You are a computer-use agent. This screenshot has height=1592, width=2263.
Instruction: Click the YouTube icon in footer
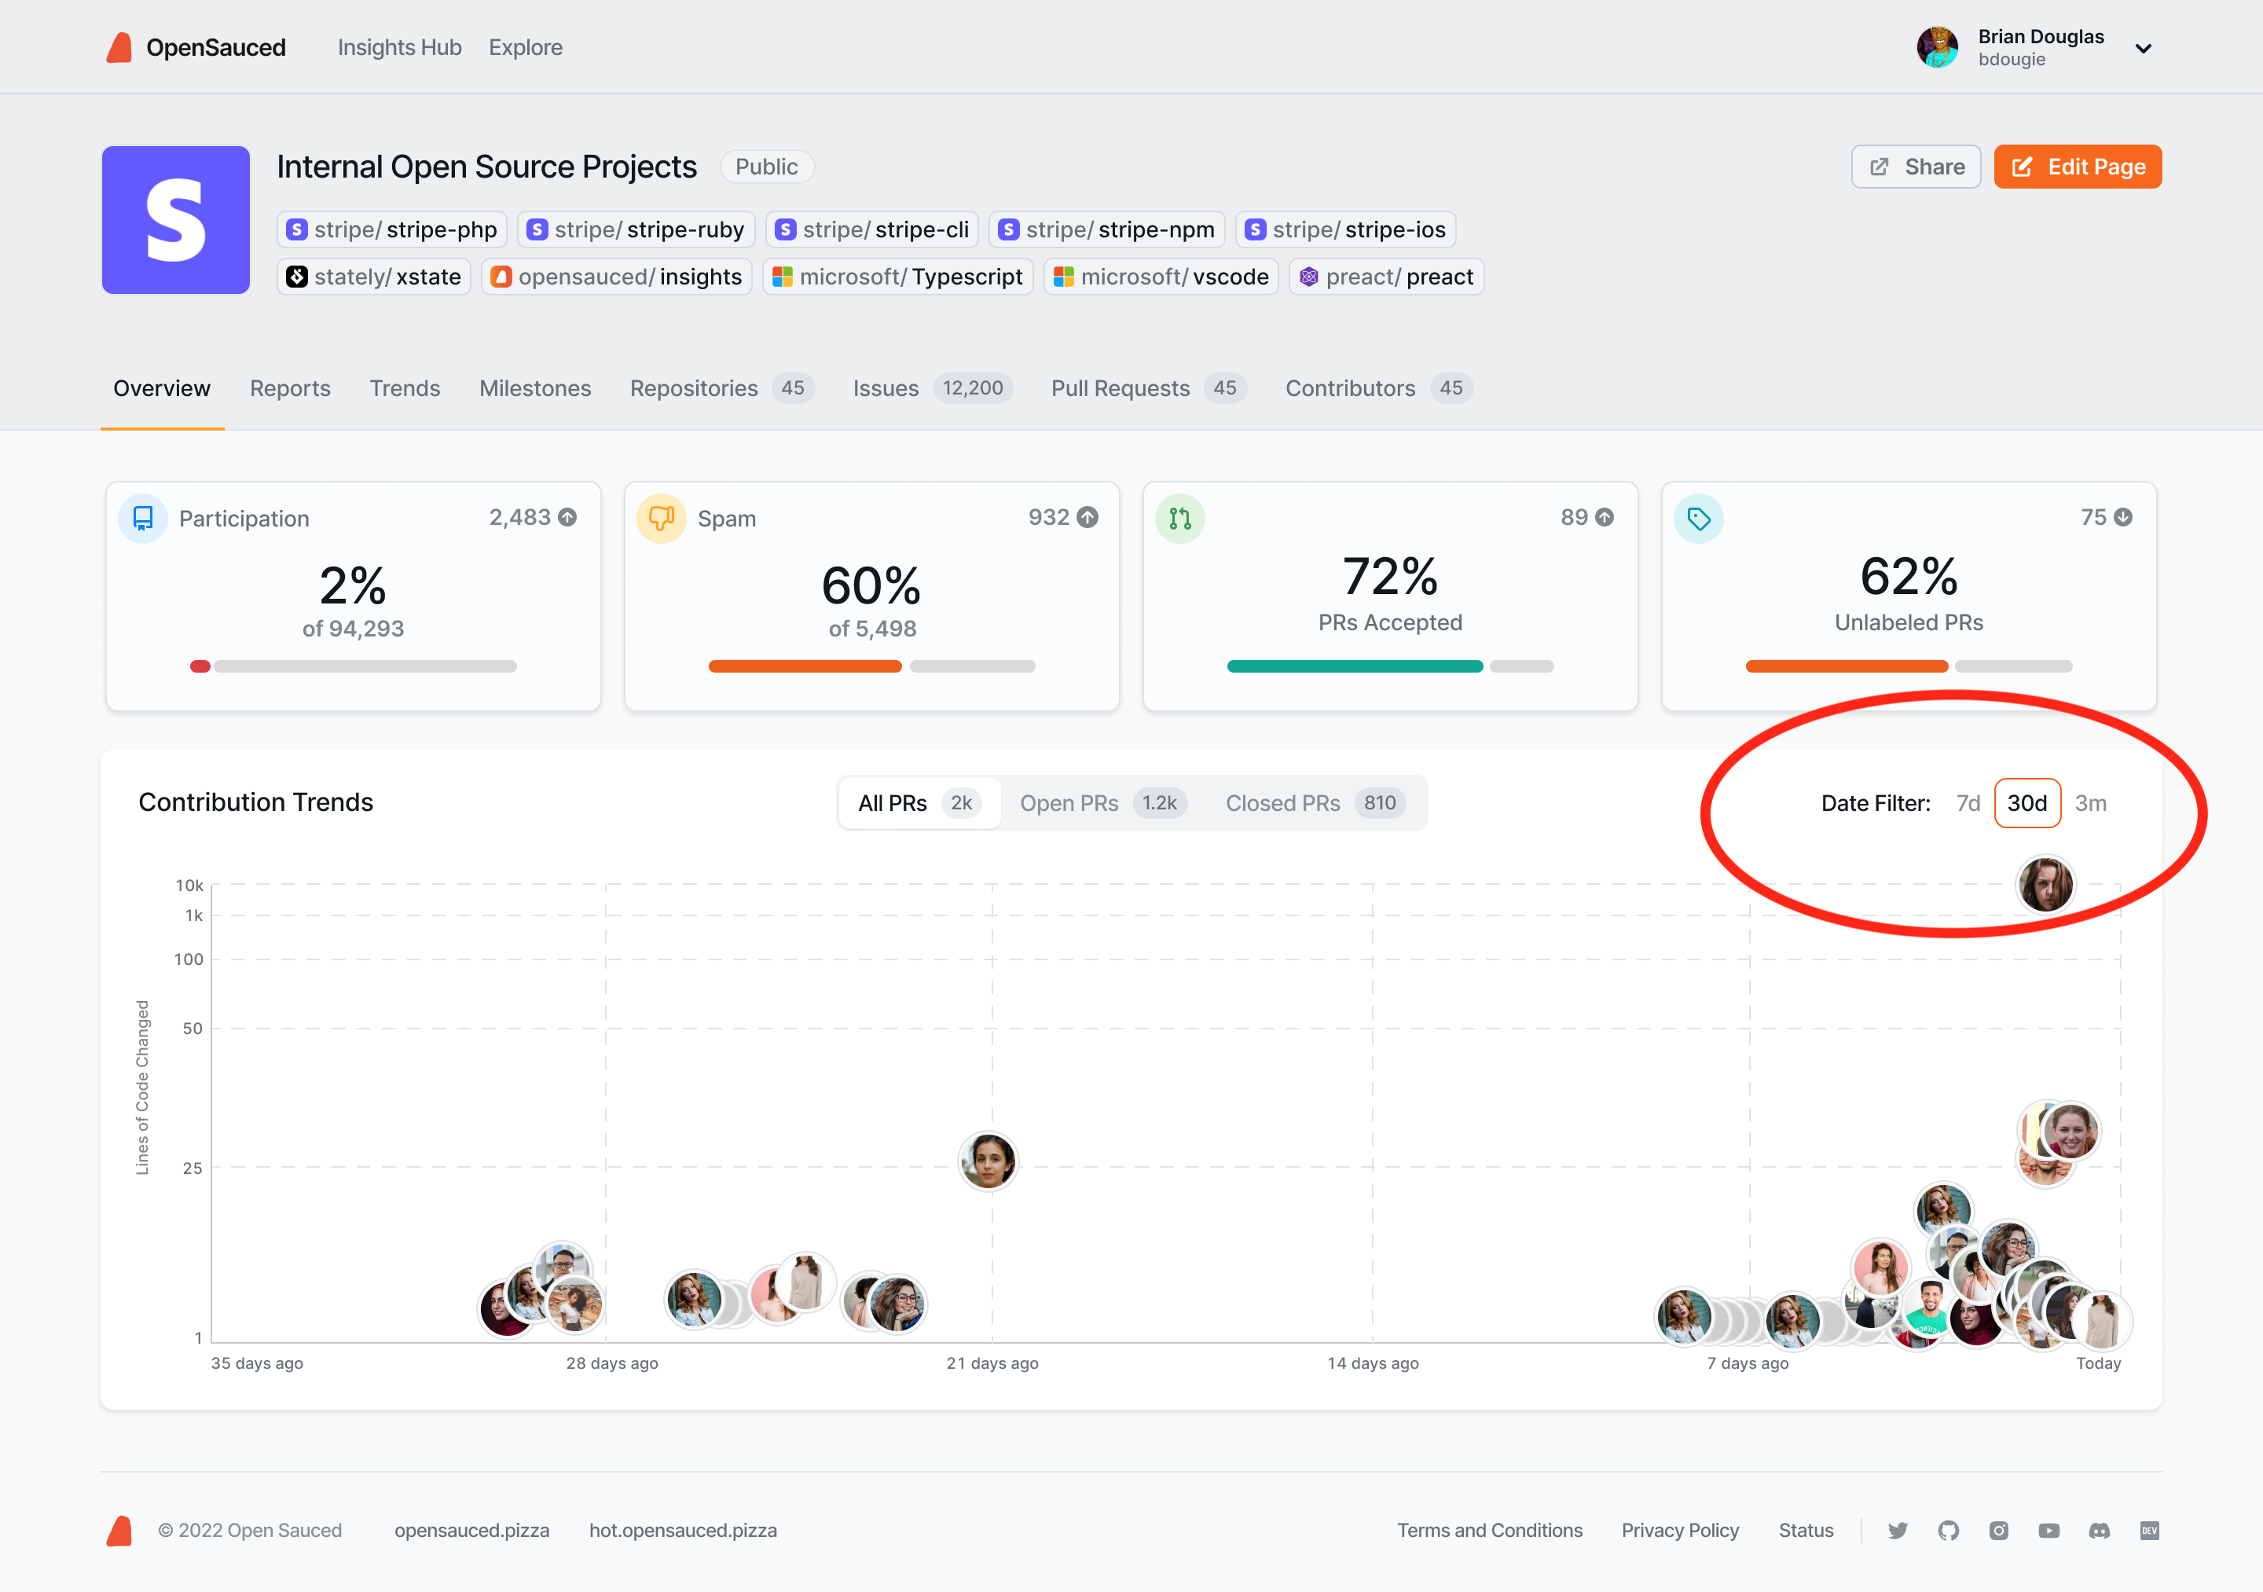tap(2049, 1531)
